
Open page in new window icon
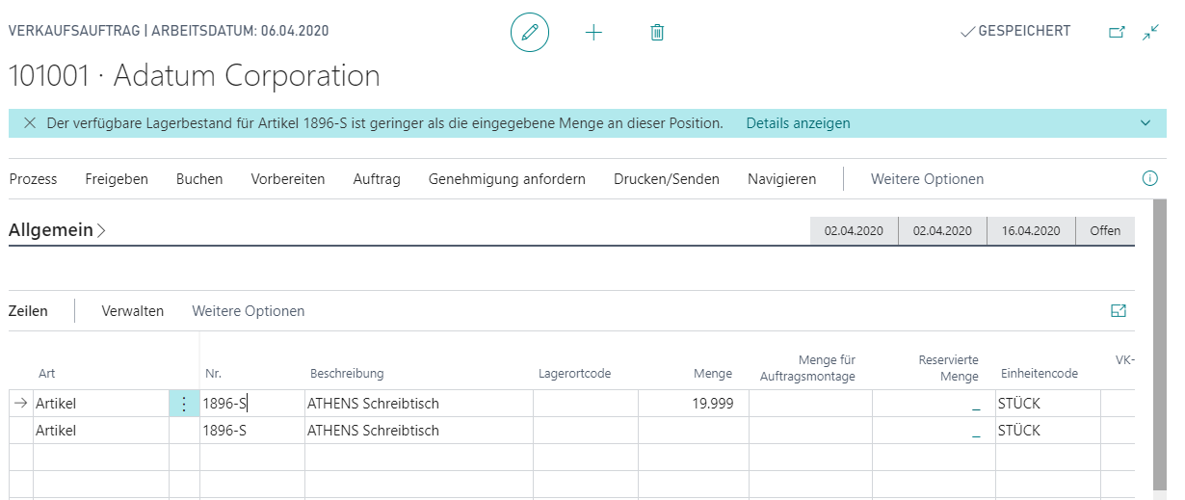(1117, 32)
